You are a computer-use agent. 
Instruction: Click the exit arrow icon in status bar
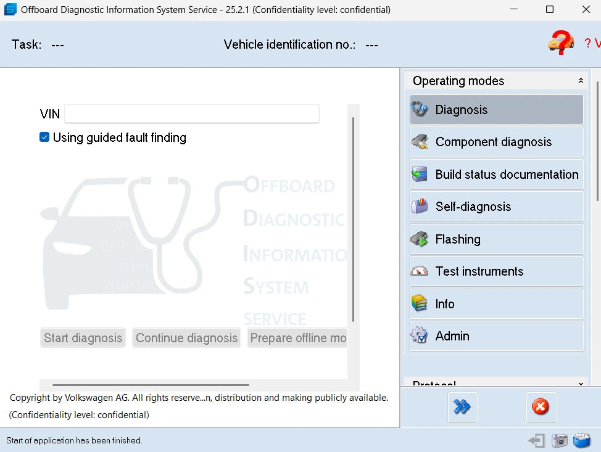537,440
